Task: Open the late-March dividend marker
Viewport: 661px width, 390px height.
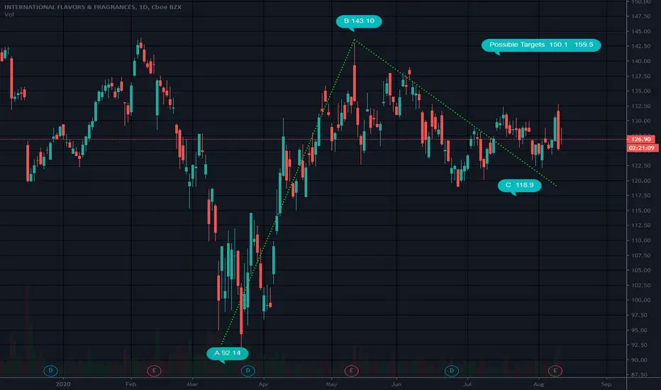Action: pos(248,371)
